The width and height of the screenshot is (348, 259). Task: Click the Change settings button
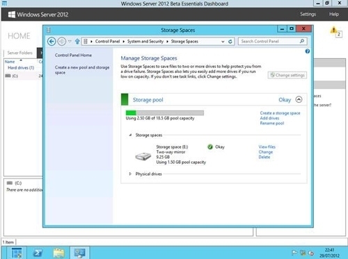coord(287,75)
